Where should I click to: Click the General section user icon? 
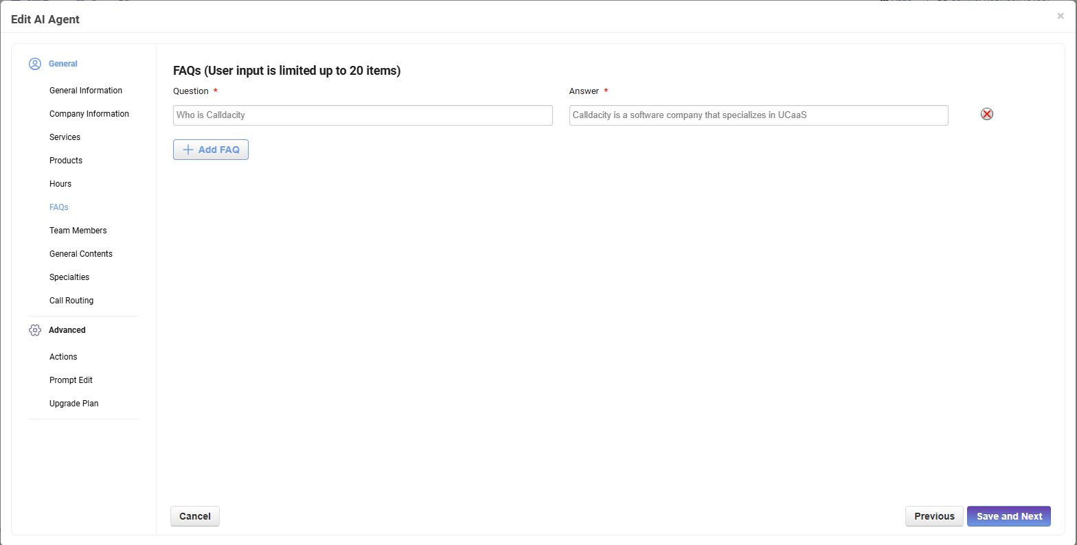(35, 64)
